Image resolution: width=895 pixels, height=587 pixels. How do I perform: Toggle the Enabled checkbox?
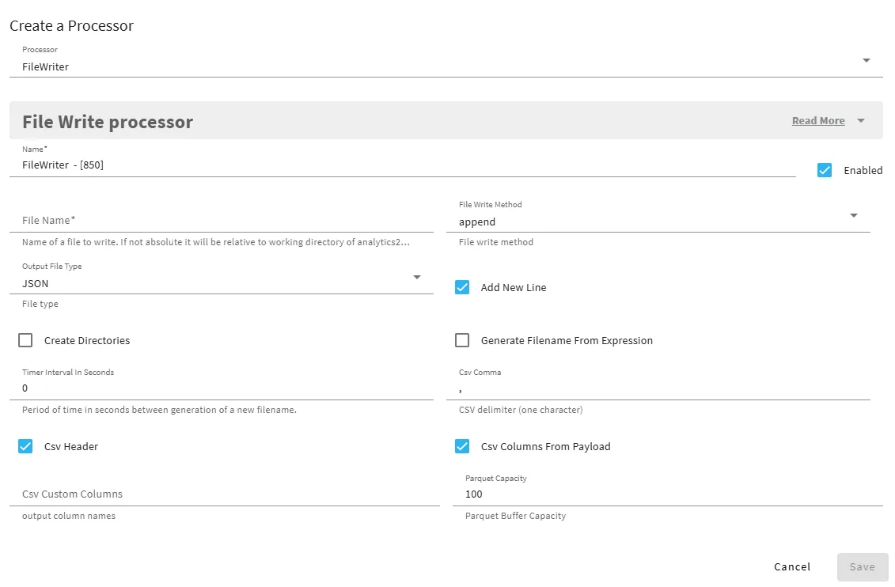(825, 170)
